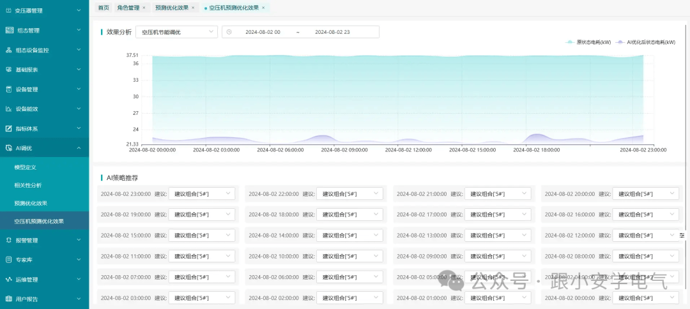This screenshot has width=690, height=309.
Task: Click the 组态设备监控 sidebar icon
Action: (x=9, y=50)
